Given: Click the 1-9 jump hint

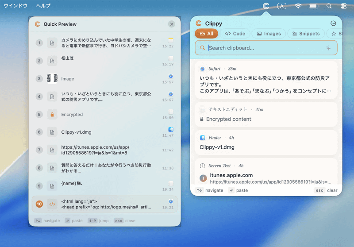Looking at the screenshot, I should click(x=98, y=220).
